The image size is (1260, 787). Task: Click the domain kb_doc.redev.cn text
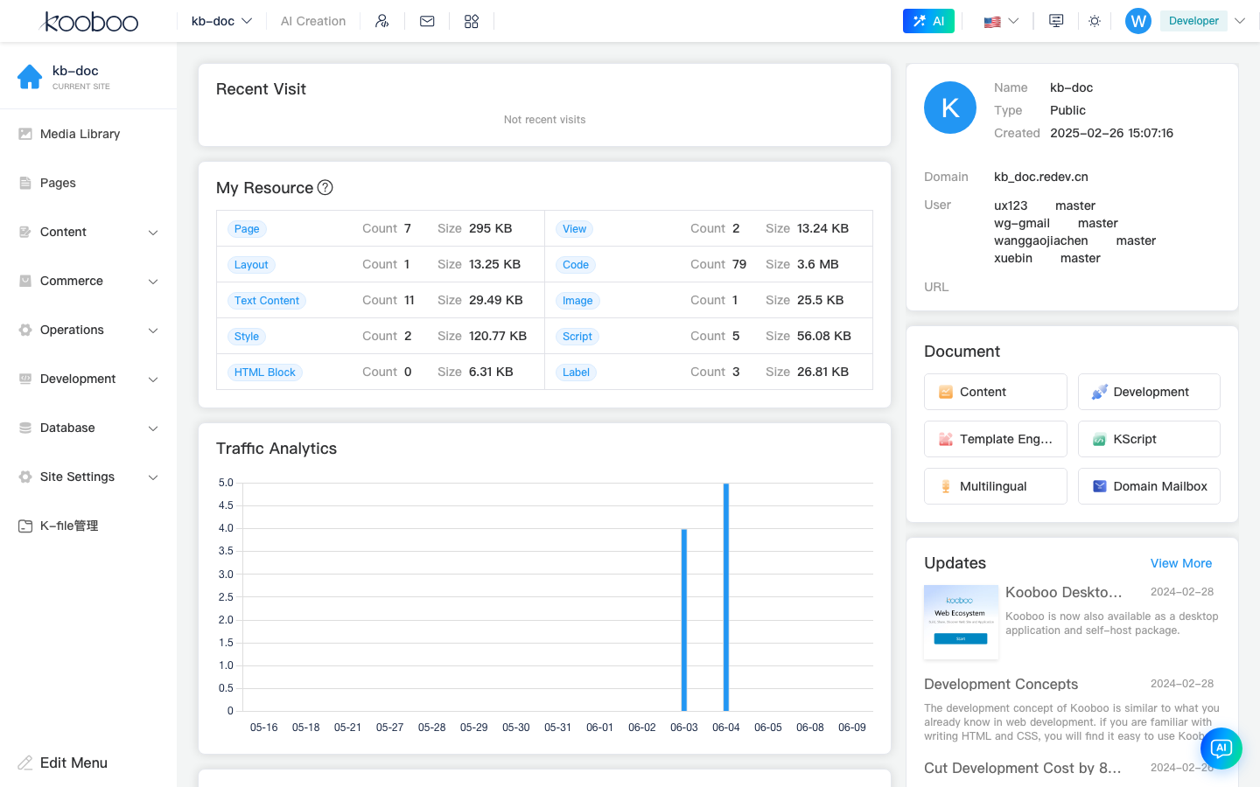(1041, 177)
